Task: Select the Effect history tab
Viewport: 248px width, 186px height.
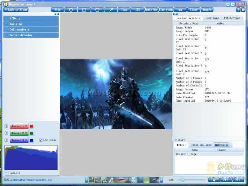Action: point(181,145)
